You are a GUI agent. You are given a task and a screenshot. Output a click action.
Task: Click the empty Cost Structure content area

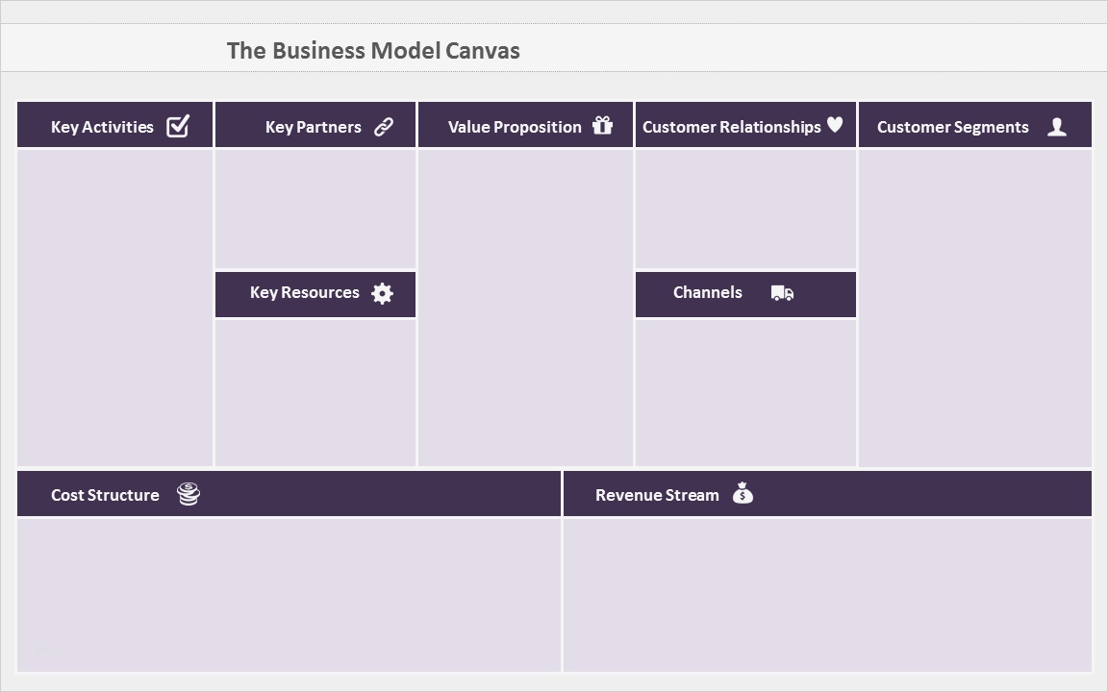(x=289, y=594)
